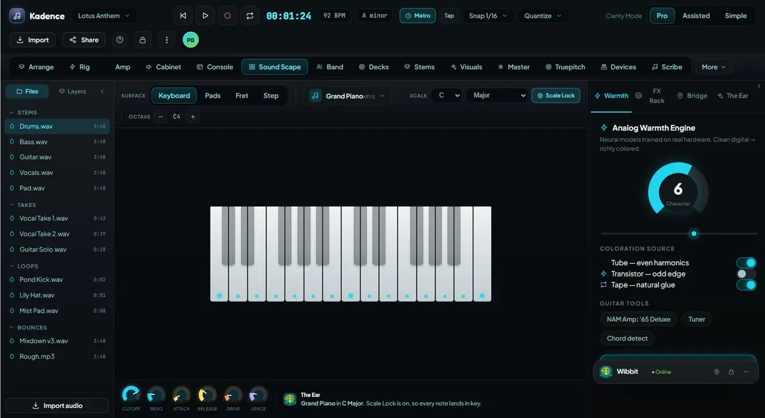The image size is (765, 418).
Task: Click the lock icon next to Share
Action: (x=143, y=40)
